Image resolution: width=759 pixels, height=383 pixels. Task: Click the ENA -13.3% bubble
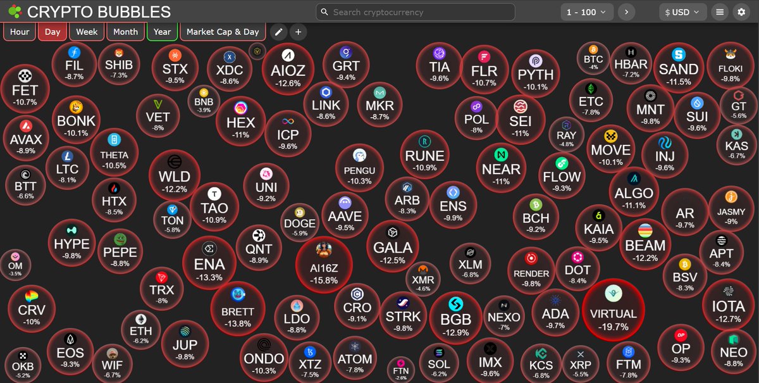209,263
